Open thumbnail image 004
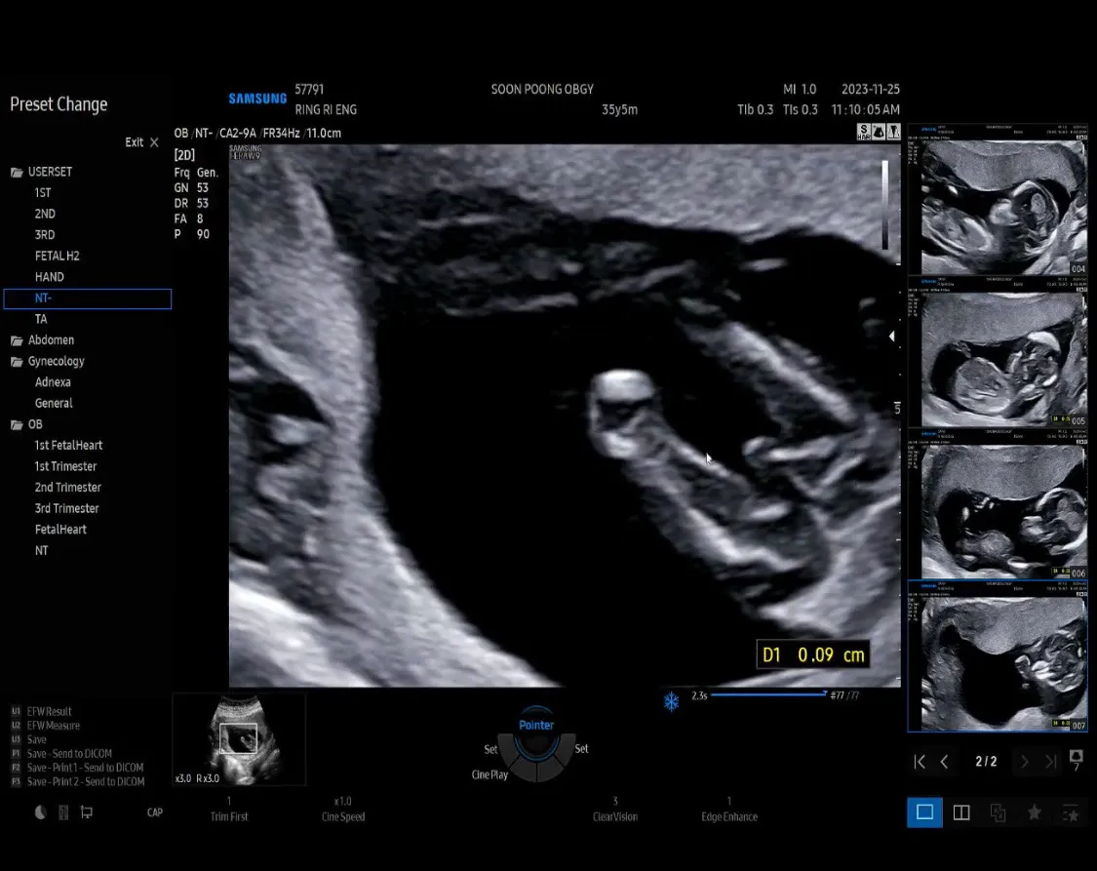1097x871 pixels. point(998,199)
